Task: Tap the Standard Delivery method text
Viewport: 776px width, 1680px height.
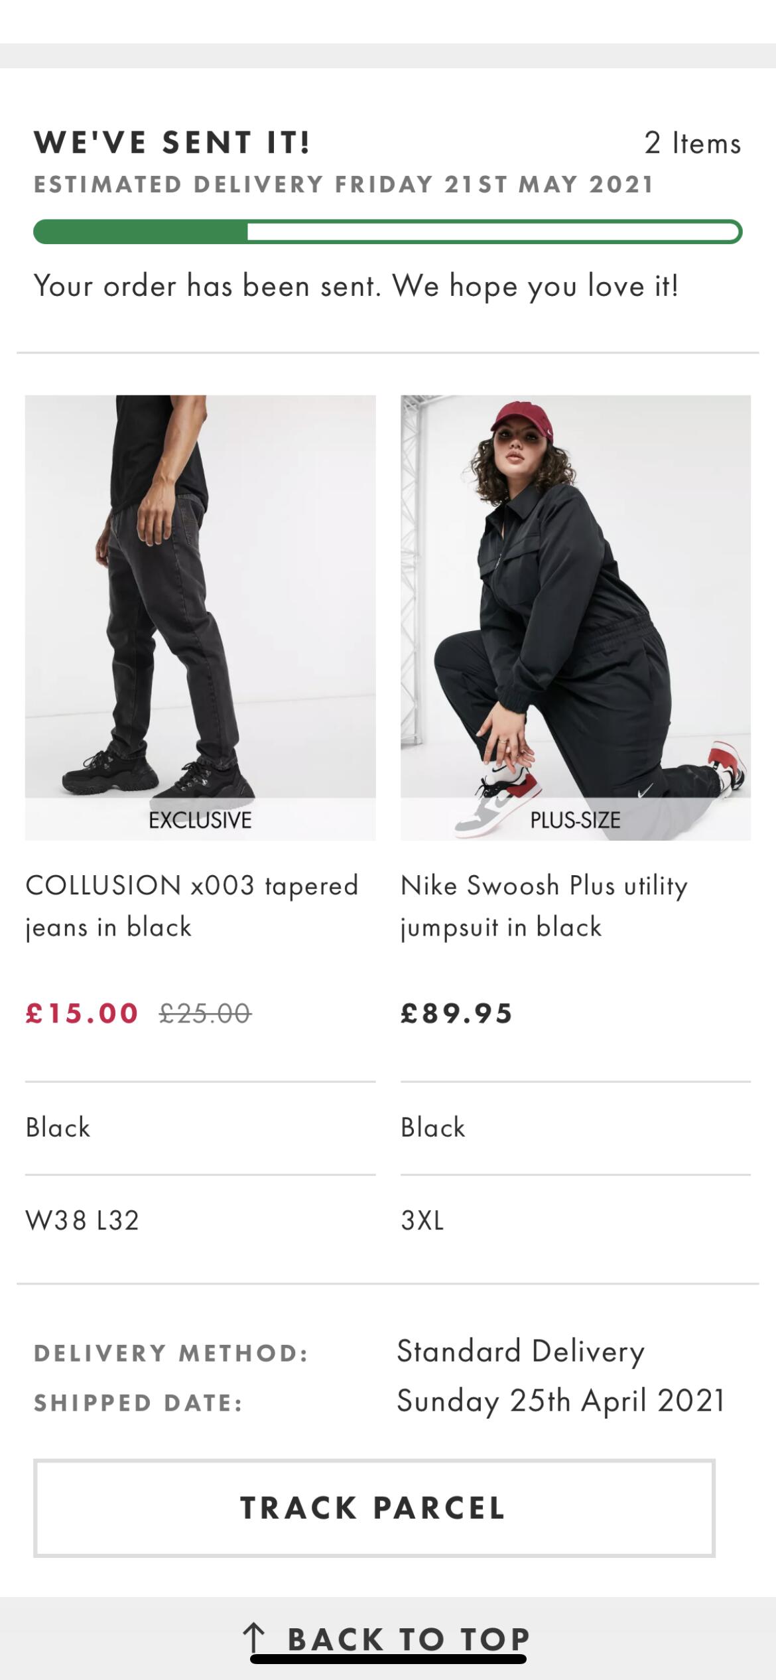Action: click(x=521, y=1352)
